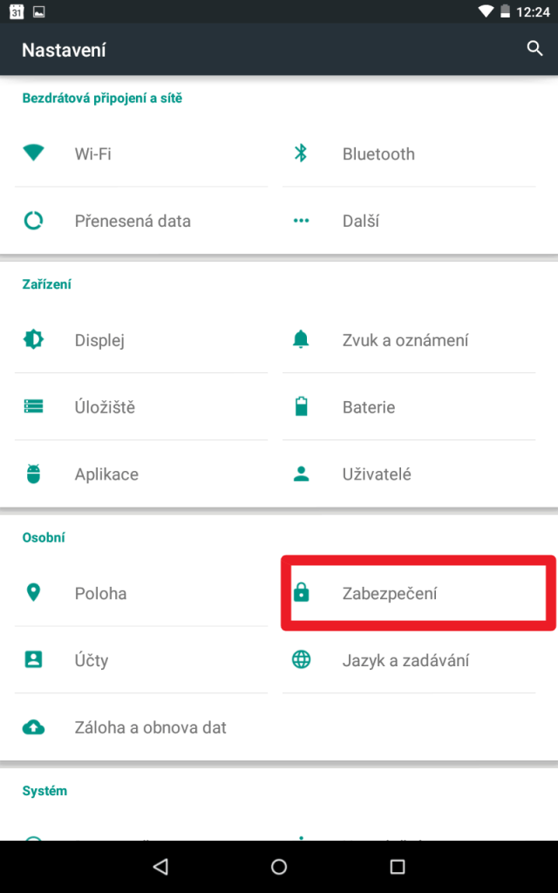Tap the Displej brightness icon
The image size is (558, 893).
[x=34, y=339]
